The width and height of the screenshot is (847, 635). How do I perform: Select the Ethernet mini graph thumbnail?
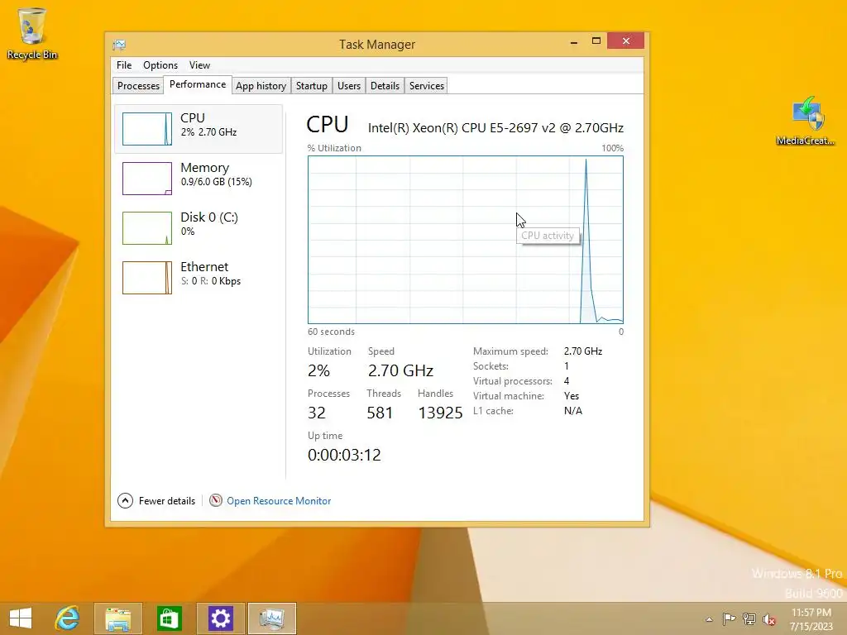147,278
